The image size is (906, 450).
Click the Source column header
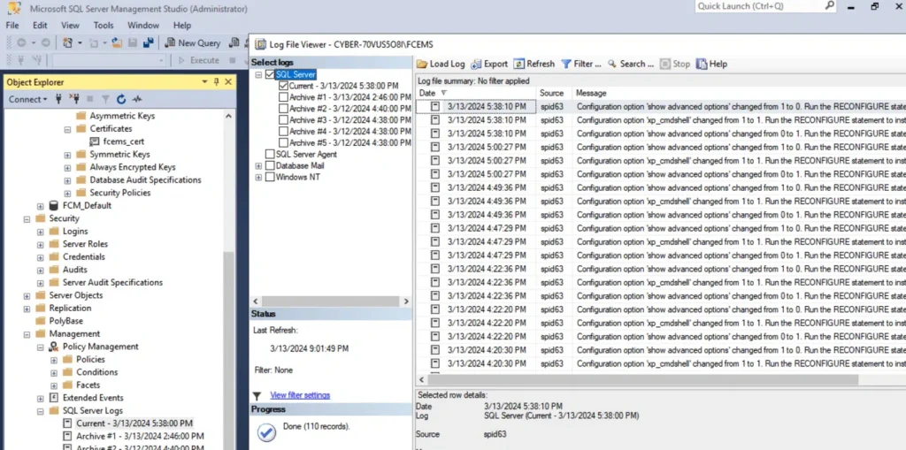coord(553,93)
